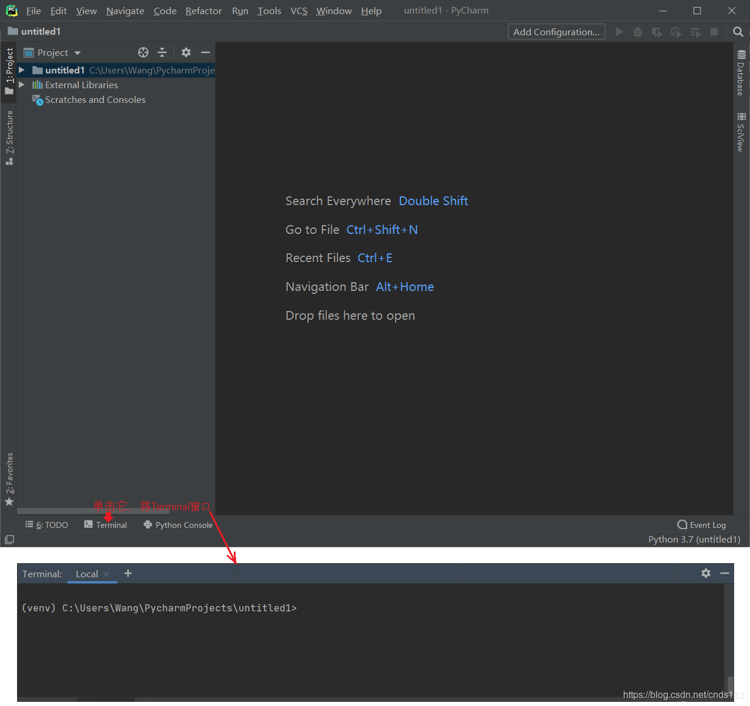Select the untitled1 project root row
750x706 pixels.
coord(116,70)
